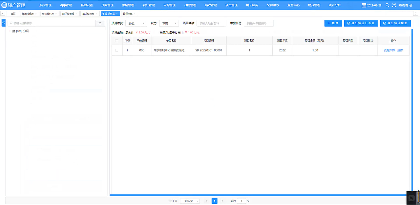Close the 前评估申报 tab
The width and height of the screenshot is (420, 205).
pos(76,14)
